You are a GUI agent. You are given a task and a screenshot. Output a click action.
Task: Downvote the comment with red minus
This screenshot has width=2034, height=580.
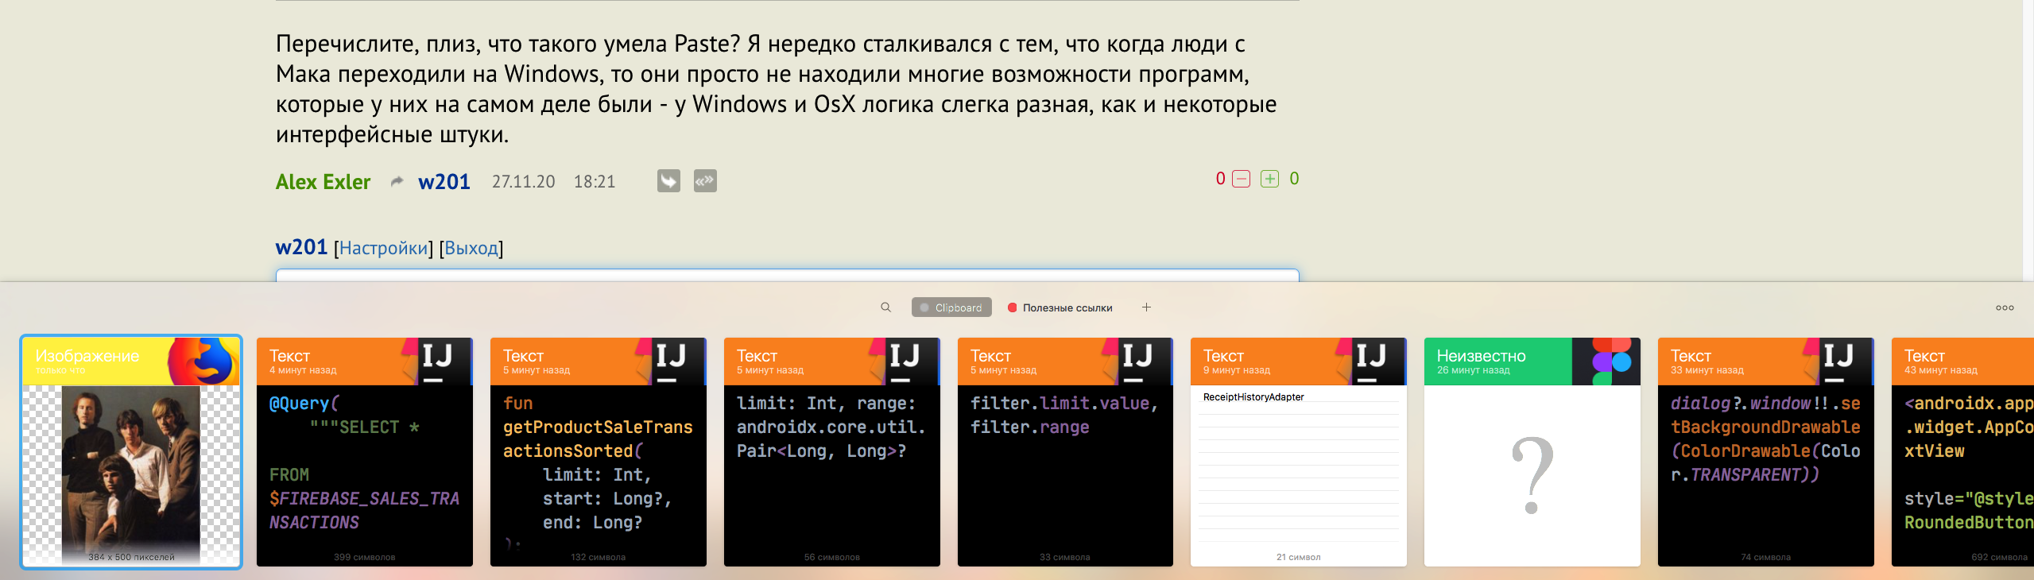[x=1241, y=179]
